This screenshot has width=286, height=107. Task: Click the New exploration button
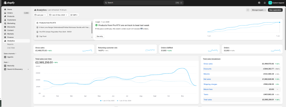point(275,10)
